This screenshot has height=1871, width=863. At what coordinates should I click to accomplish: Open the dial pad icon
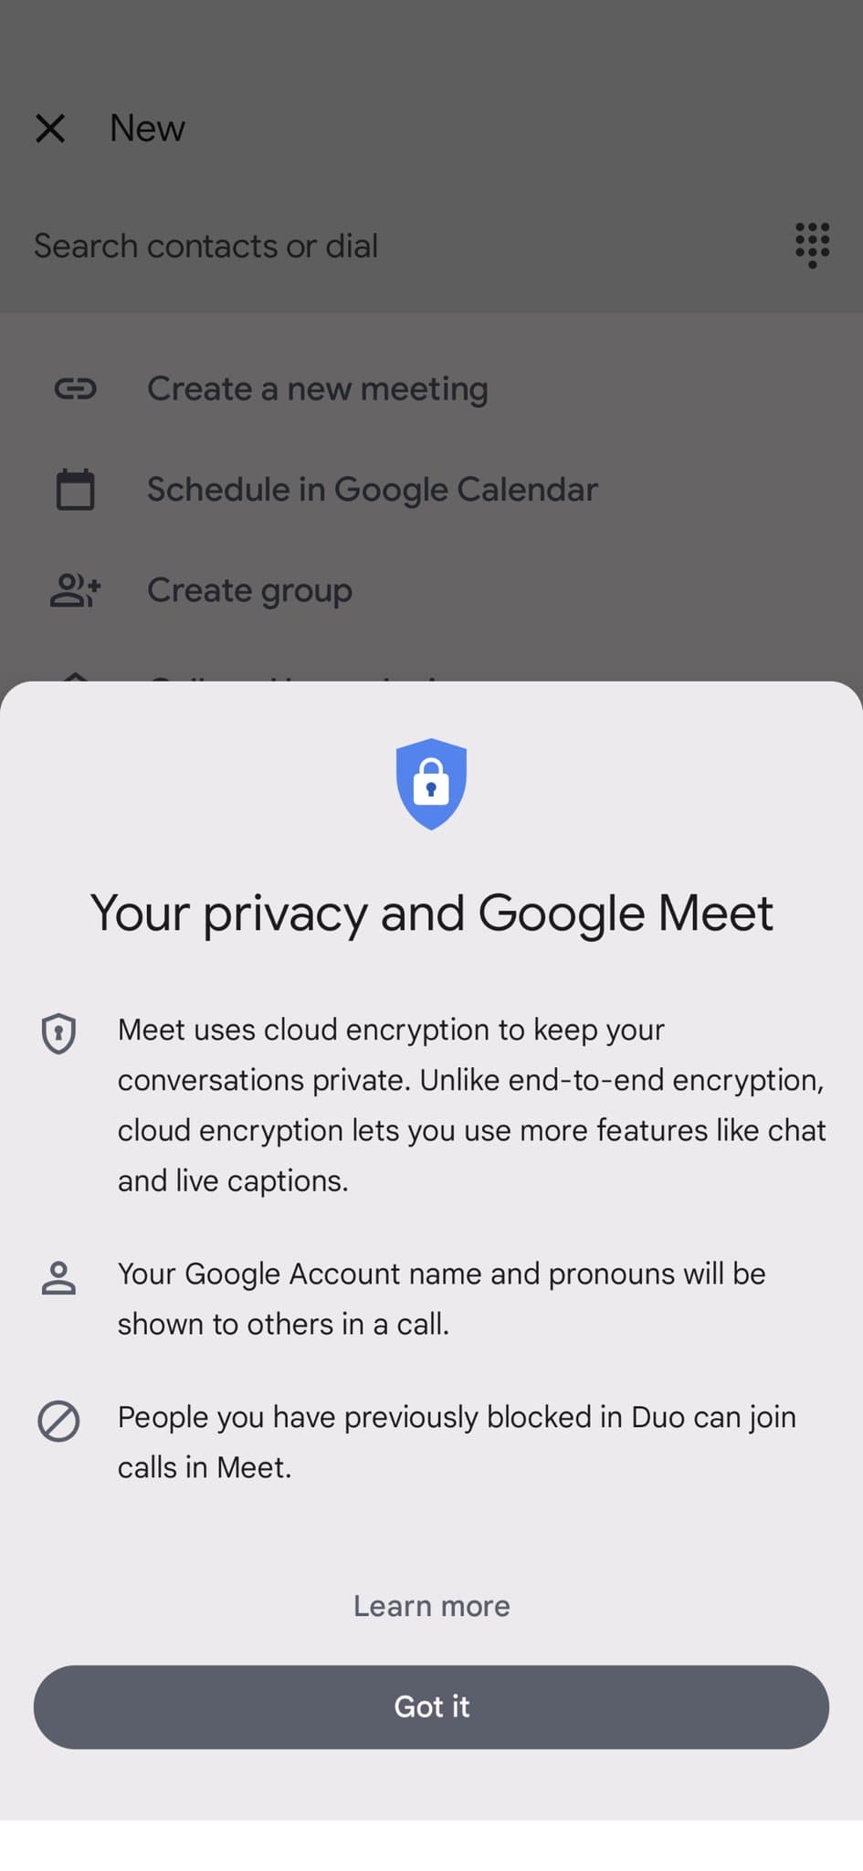[812, 245]
